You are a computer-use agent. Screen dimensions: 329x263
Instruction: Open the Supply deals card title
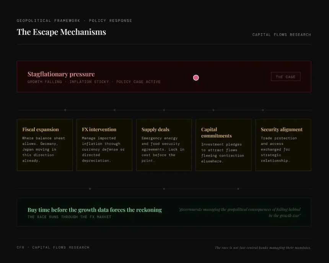[x=155, y=130]
